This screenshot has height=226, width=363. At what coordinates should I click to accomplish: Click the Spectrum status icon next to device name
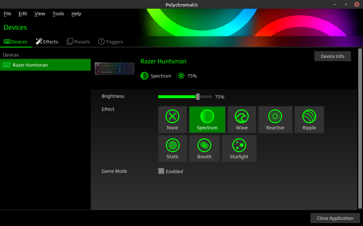click(x=144, y=76)
